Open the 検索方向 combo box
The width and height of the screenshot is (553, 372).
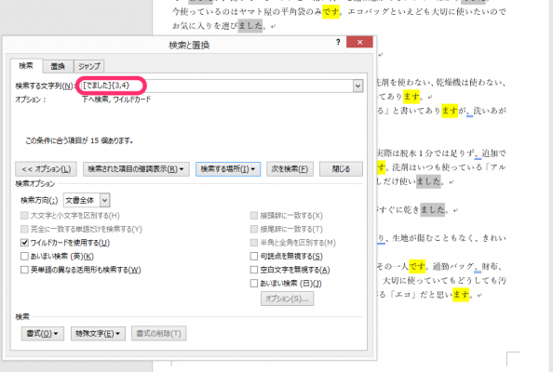coord(87,201)
